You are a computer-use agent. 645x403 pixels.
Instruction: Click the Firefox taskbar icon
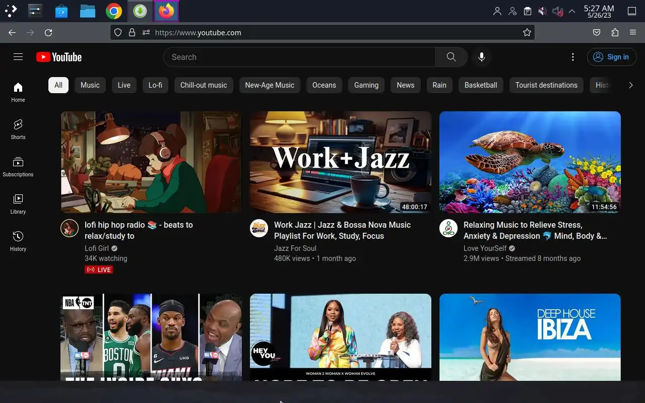[x=166, y=11]
